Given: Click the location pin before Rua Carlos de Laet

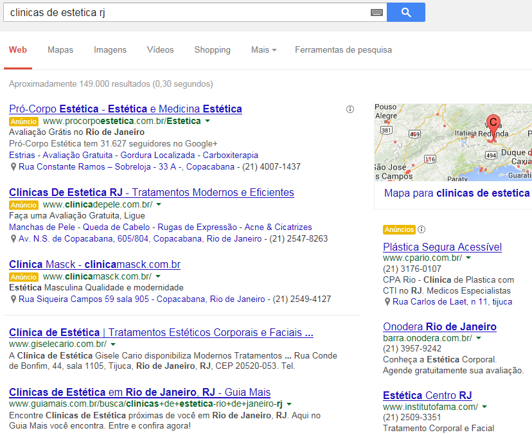Looking at the screenshot, I should pyautogui.click(x=387, y=301).
